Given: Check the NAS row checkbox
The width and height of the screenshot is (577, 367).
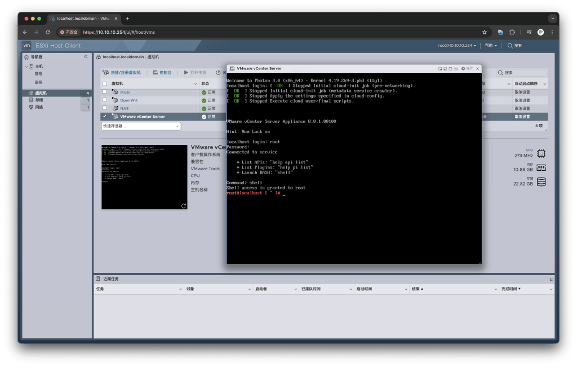Looking at the screenshot, I should [x=105, y=108].
